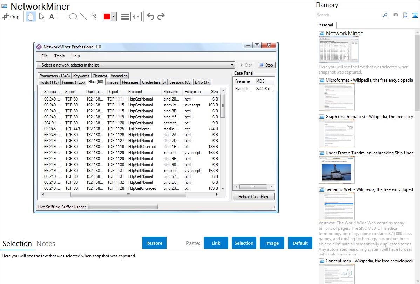Select the Files (60) tab

(x=96, y=82)
